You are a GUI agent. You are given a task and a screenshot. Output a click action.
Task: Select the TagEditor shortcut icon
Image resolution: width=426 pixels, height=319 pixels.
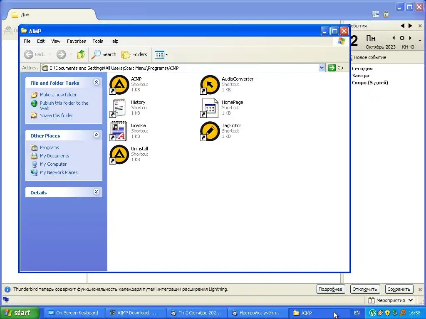[x=210, y=131]
